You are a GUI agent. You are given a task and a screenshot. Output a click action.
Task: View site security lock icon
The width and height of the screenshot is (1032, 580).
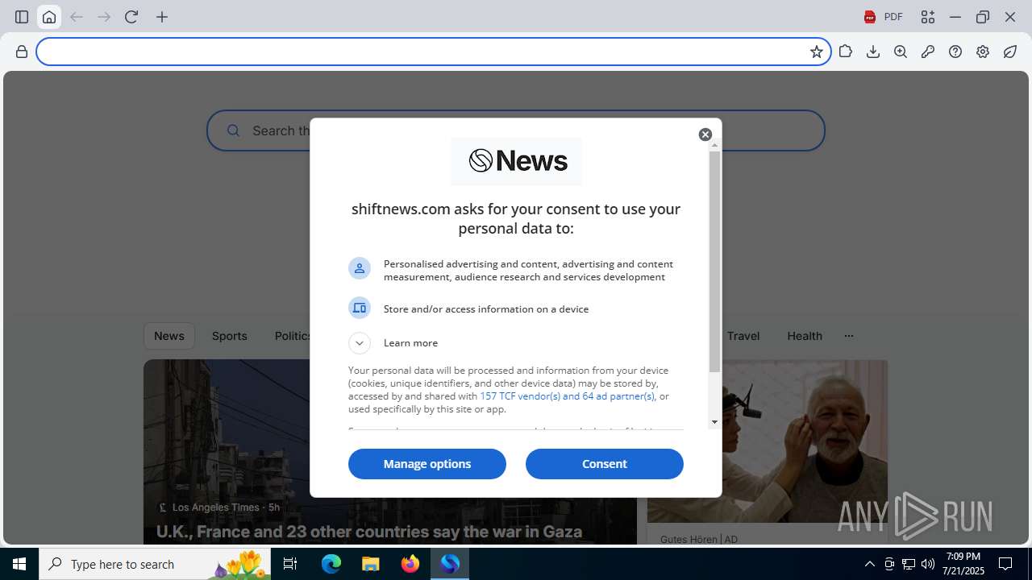point(22,52)
